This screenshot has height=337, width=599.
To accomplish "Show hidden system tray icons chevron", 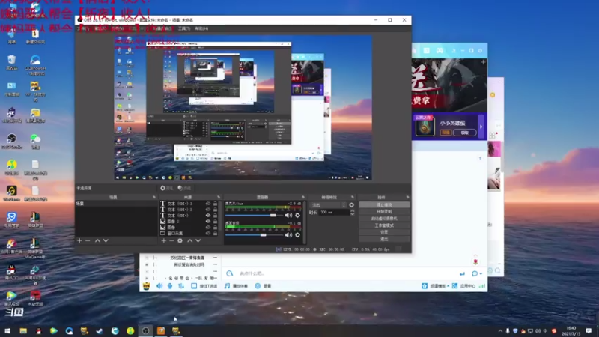I will (x=500, y=331).
